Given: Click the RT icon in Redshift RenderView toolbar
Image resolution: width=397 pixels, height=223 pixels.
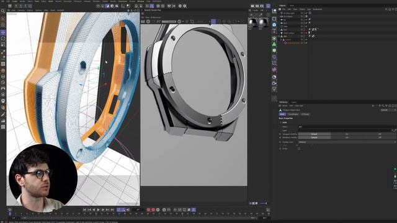Looking at the screenshot, I should pos(159,22).
